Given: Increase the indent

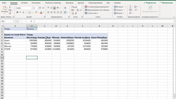Looking at the screenshot, I should 61,12.
